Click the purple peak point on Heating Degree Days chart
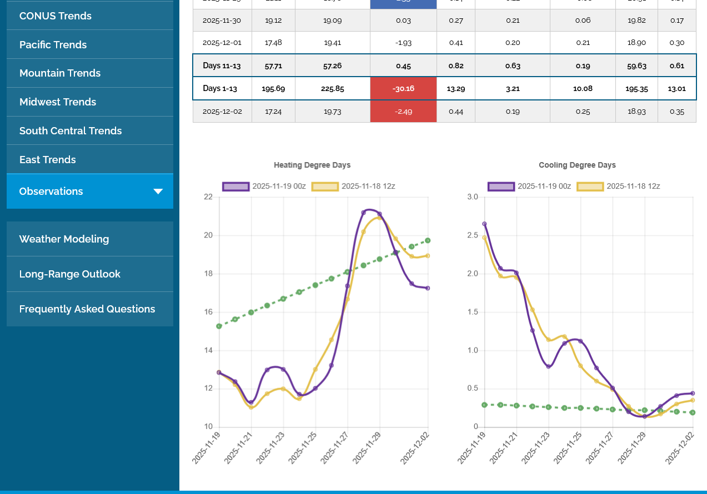707x494 pixels. (364, 213)
